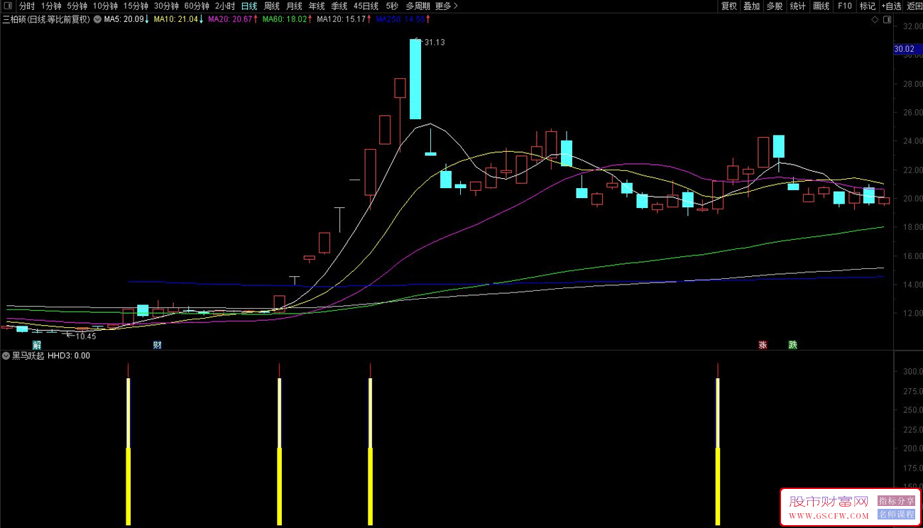Click the 10.45 low price label
Image resolution: width=923 pixels, height=528 pixels.
[85, 336]
